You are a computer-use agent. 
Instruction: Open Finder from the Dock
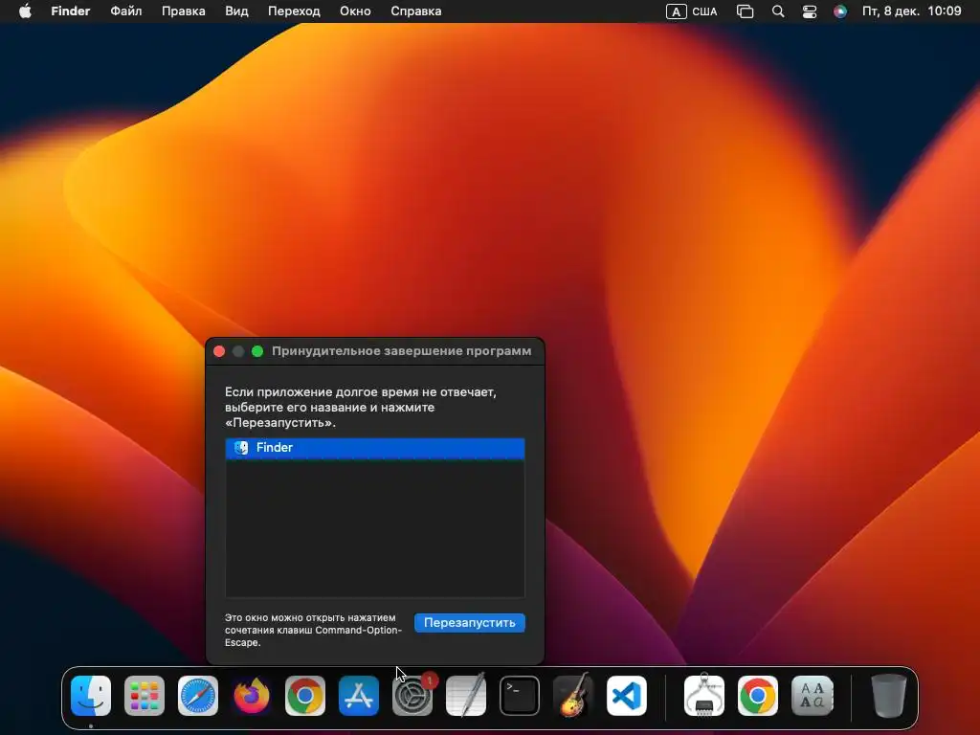(x=91, y=696)
